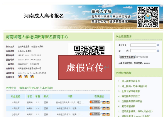164x120 pixels.
Task: Click the QR code in the consultation center panel
Action: point(89,50)
